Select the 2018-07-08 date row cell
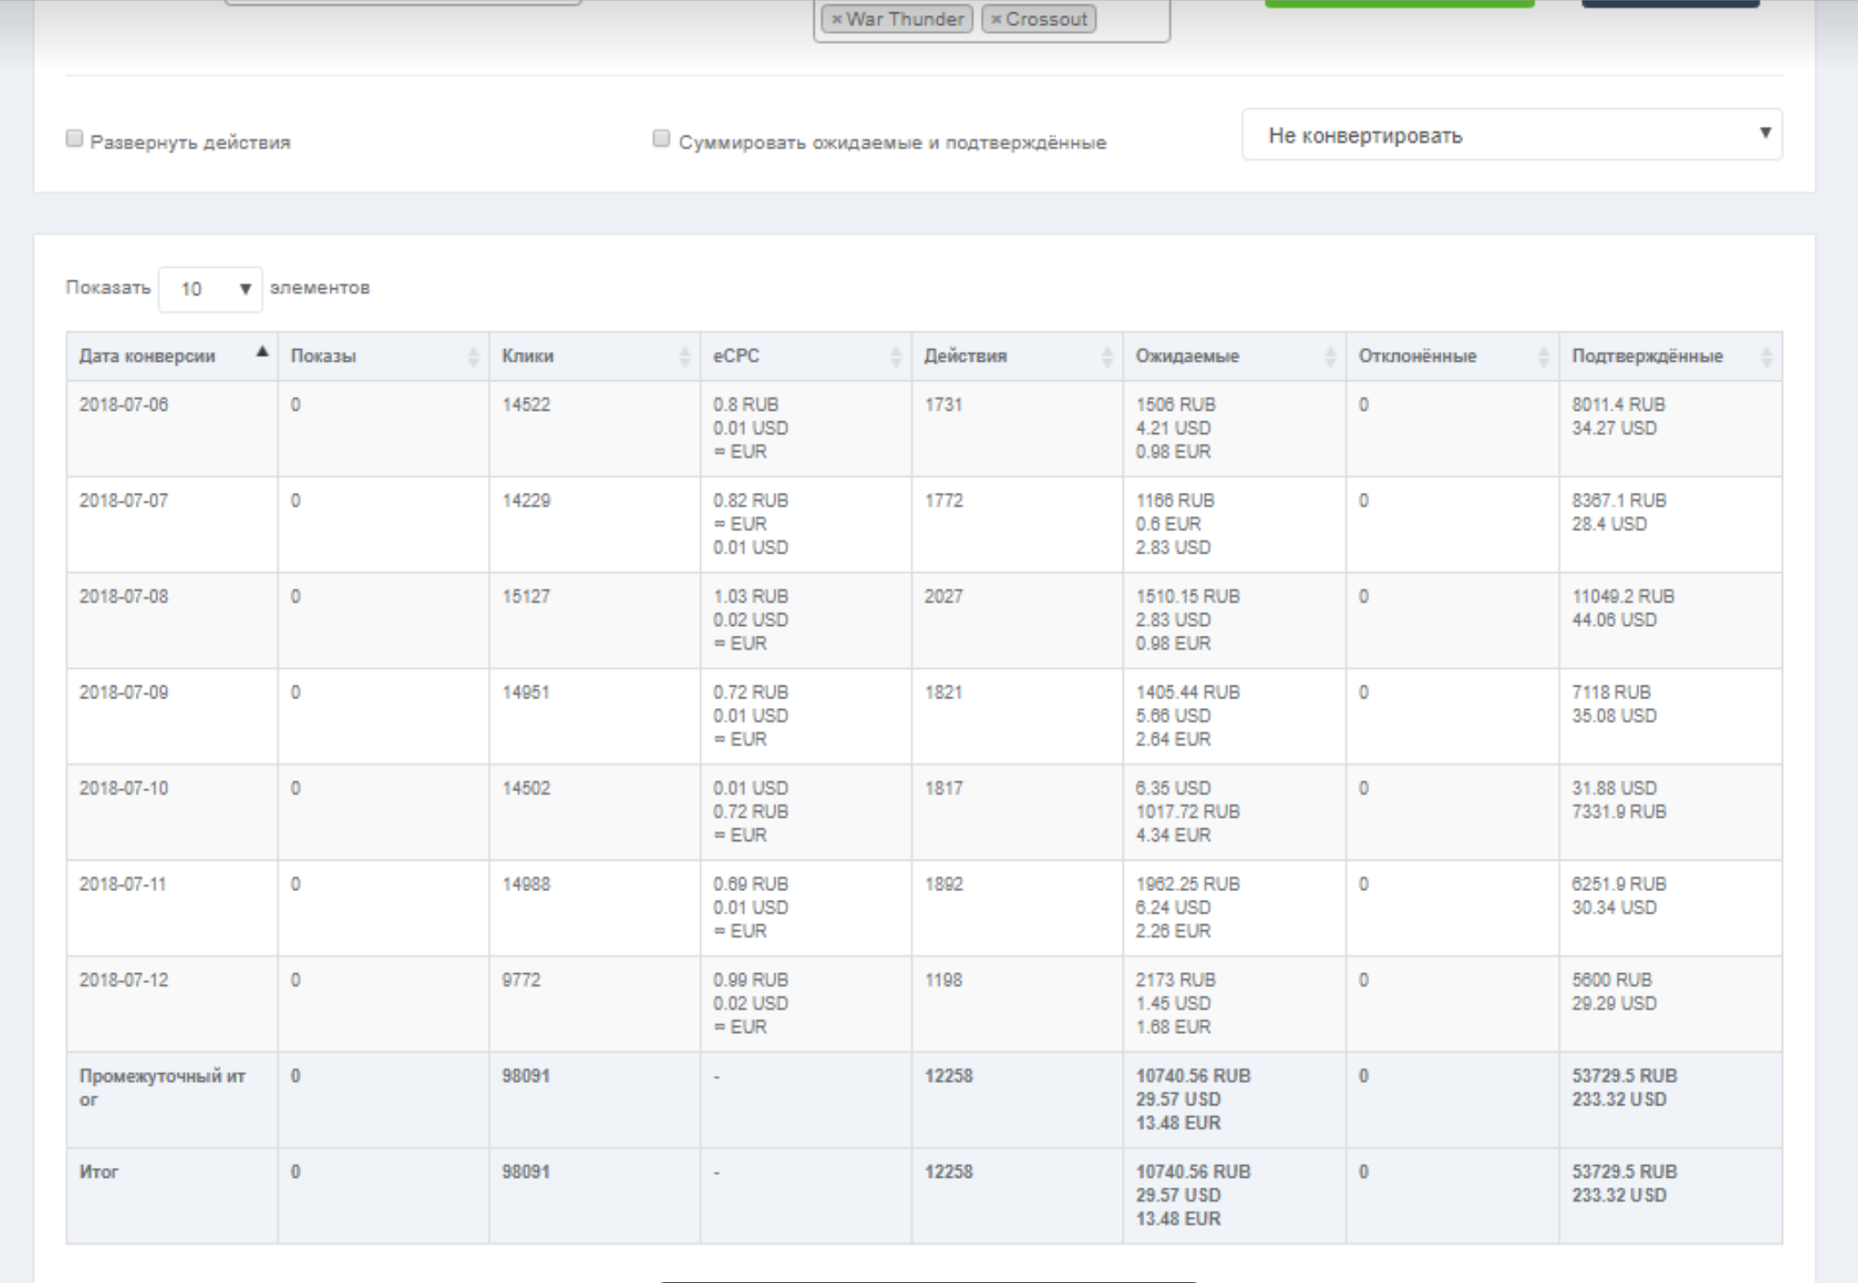 123,596
